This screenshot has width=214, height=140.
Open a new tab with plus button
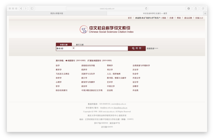tap(205, 13)
